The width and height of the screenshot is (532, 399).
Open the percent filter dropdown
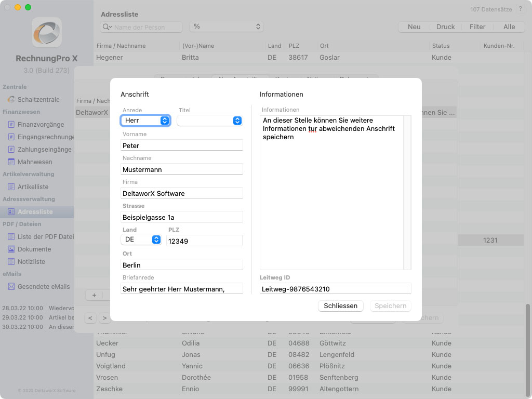[226, 26]
